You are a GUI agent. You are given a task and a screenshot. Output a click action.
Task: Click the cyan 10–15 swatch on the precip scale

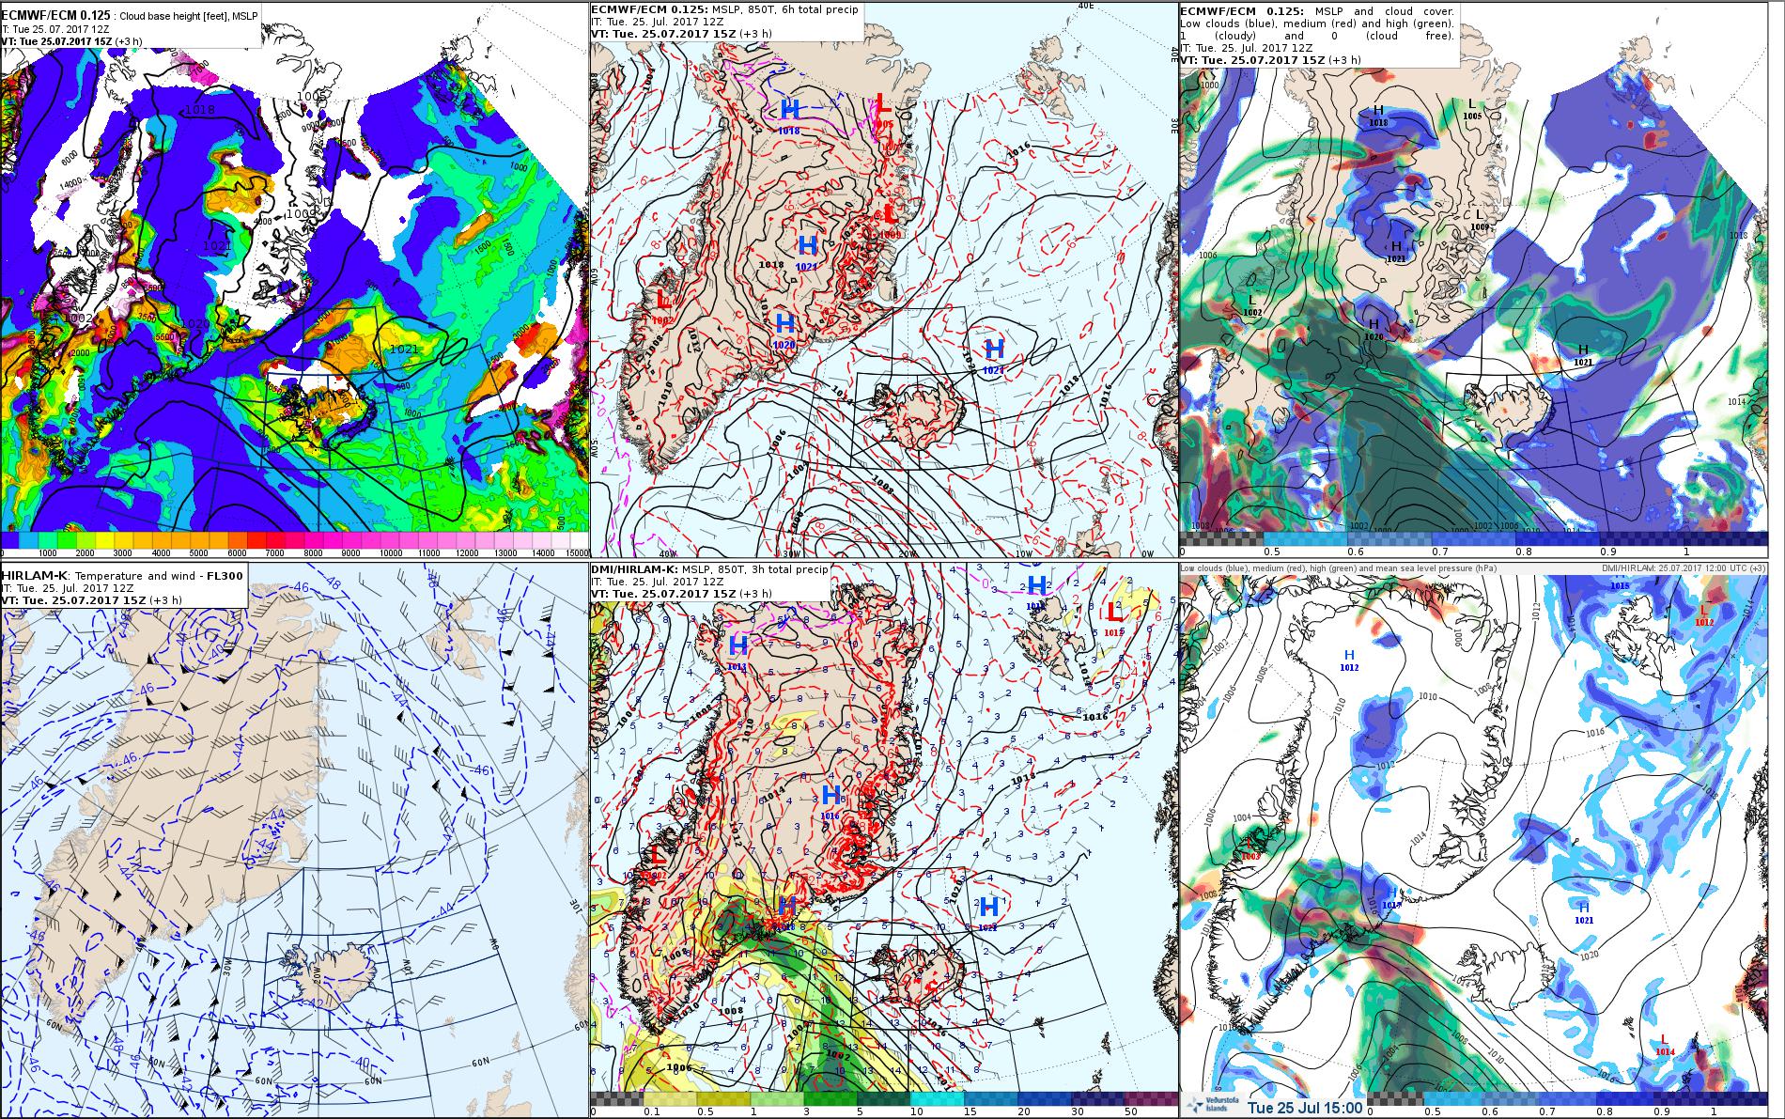click(936, 1098)
